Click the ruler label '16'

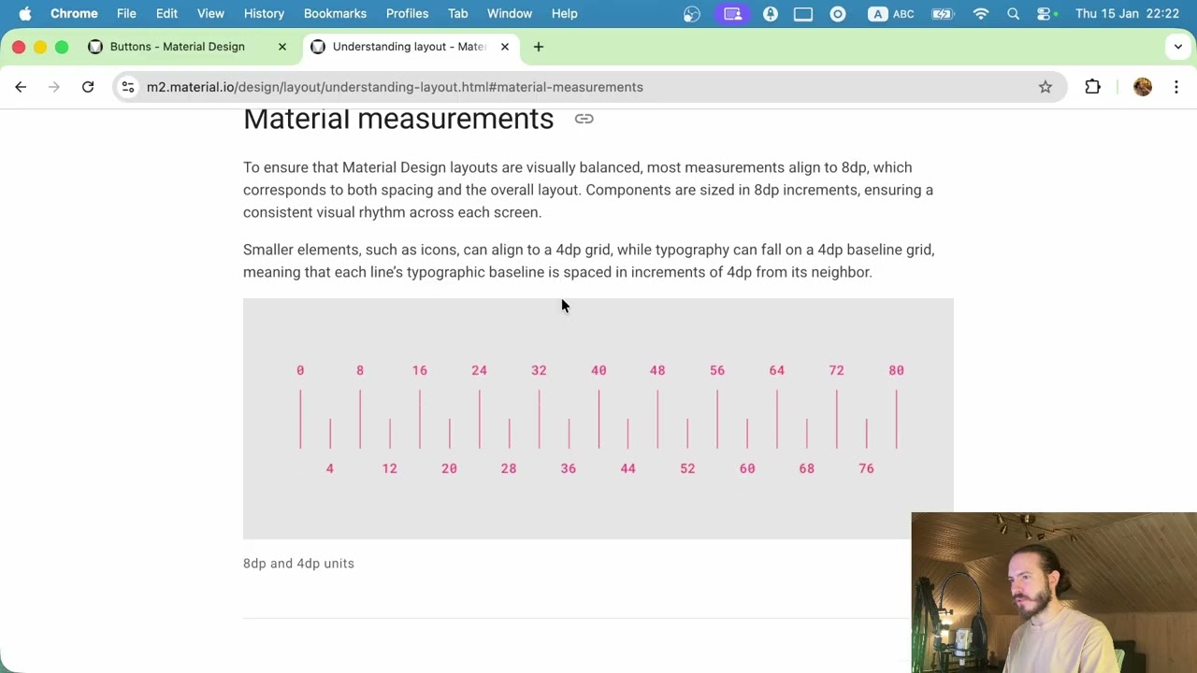click(420, 370)
